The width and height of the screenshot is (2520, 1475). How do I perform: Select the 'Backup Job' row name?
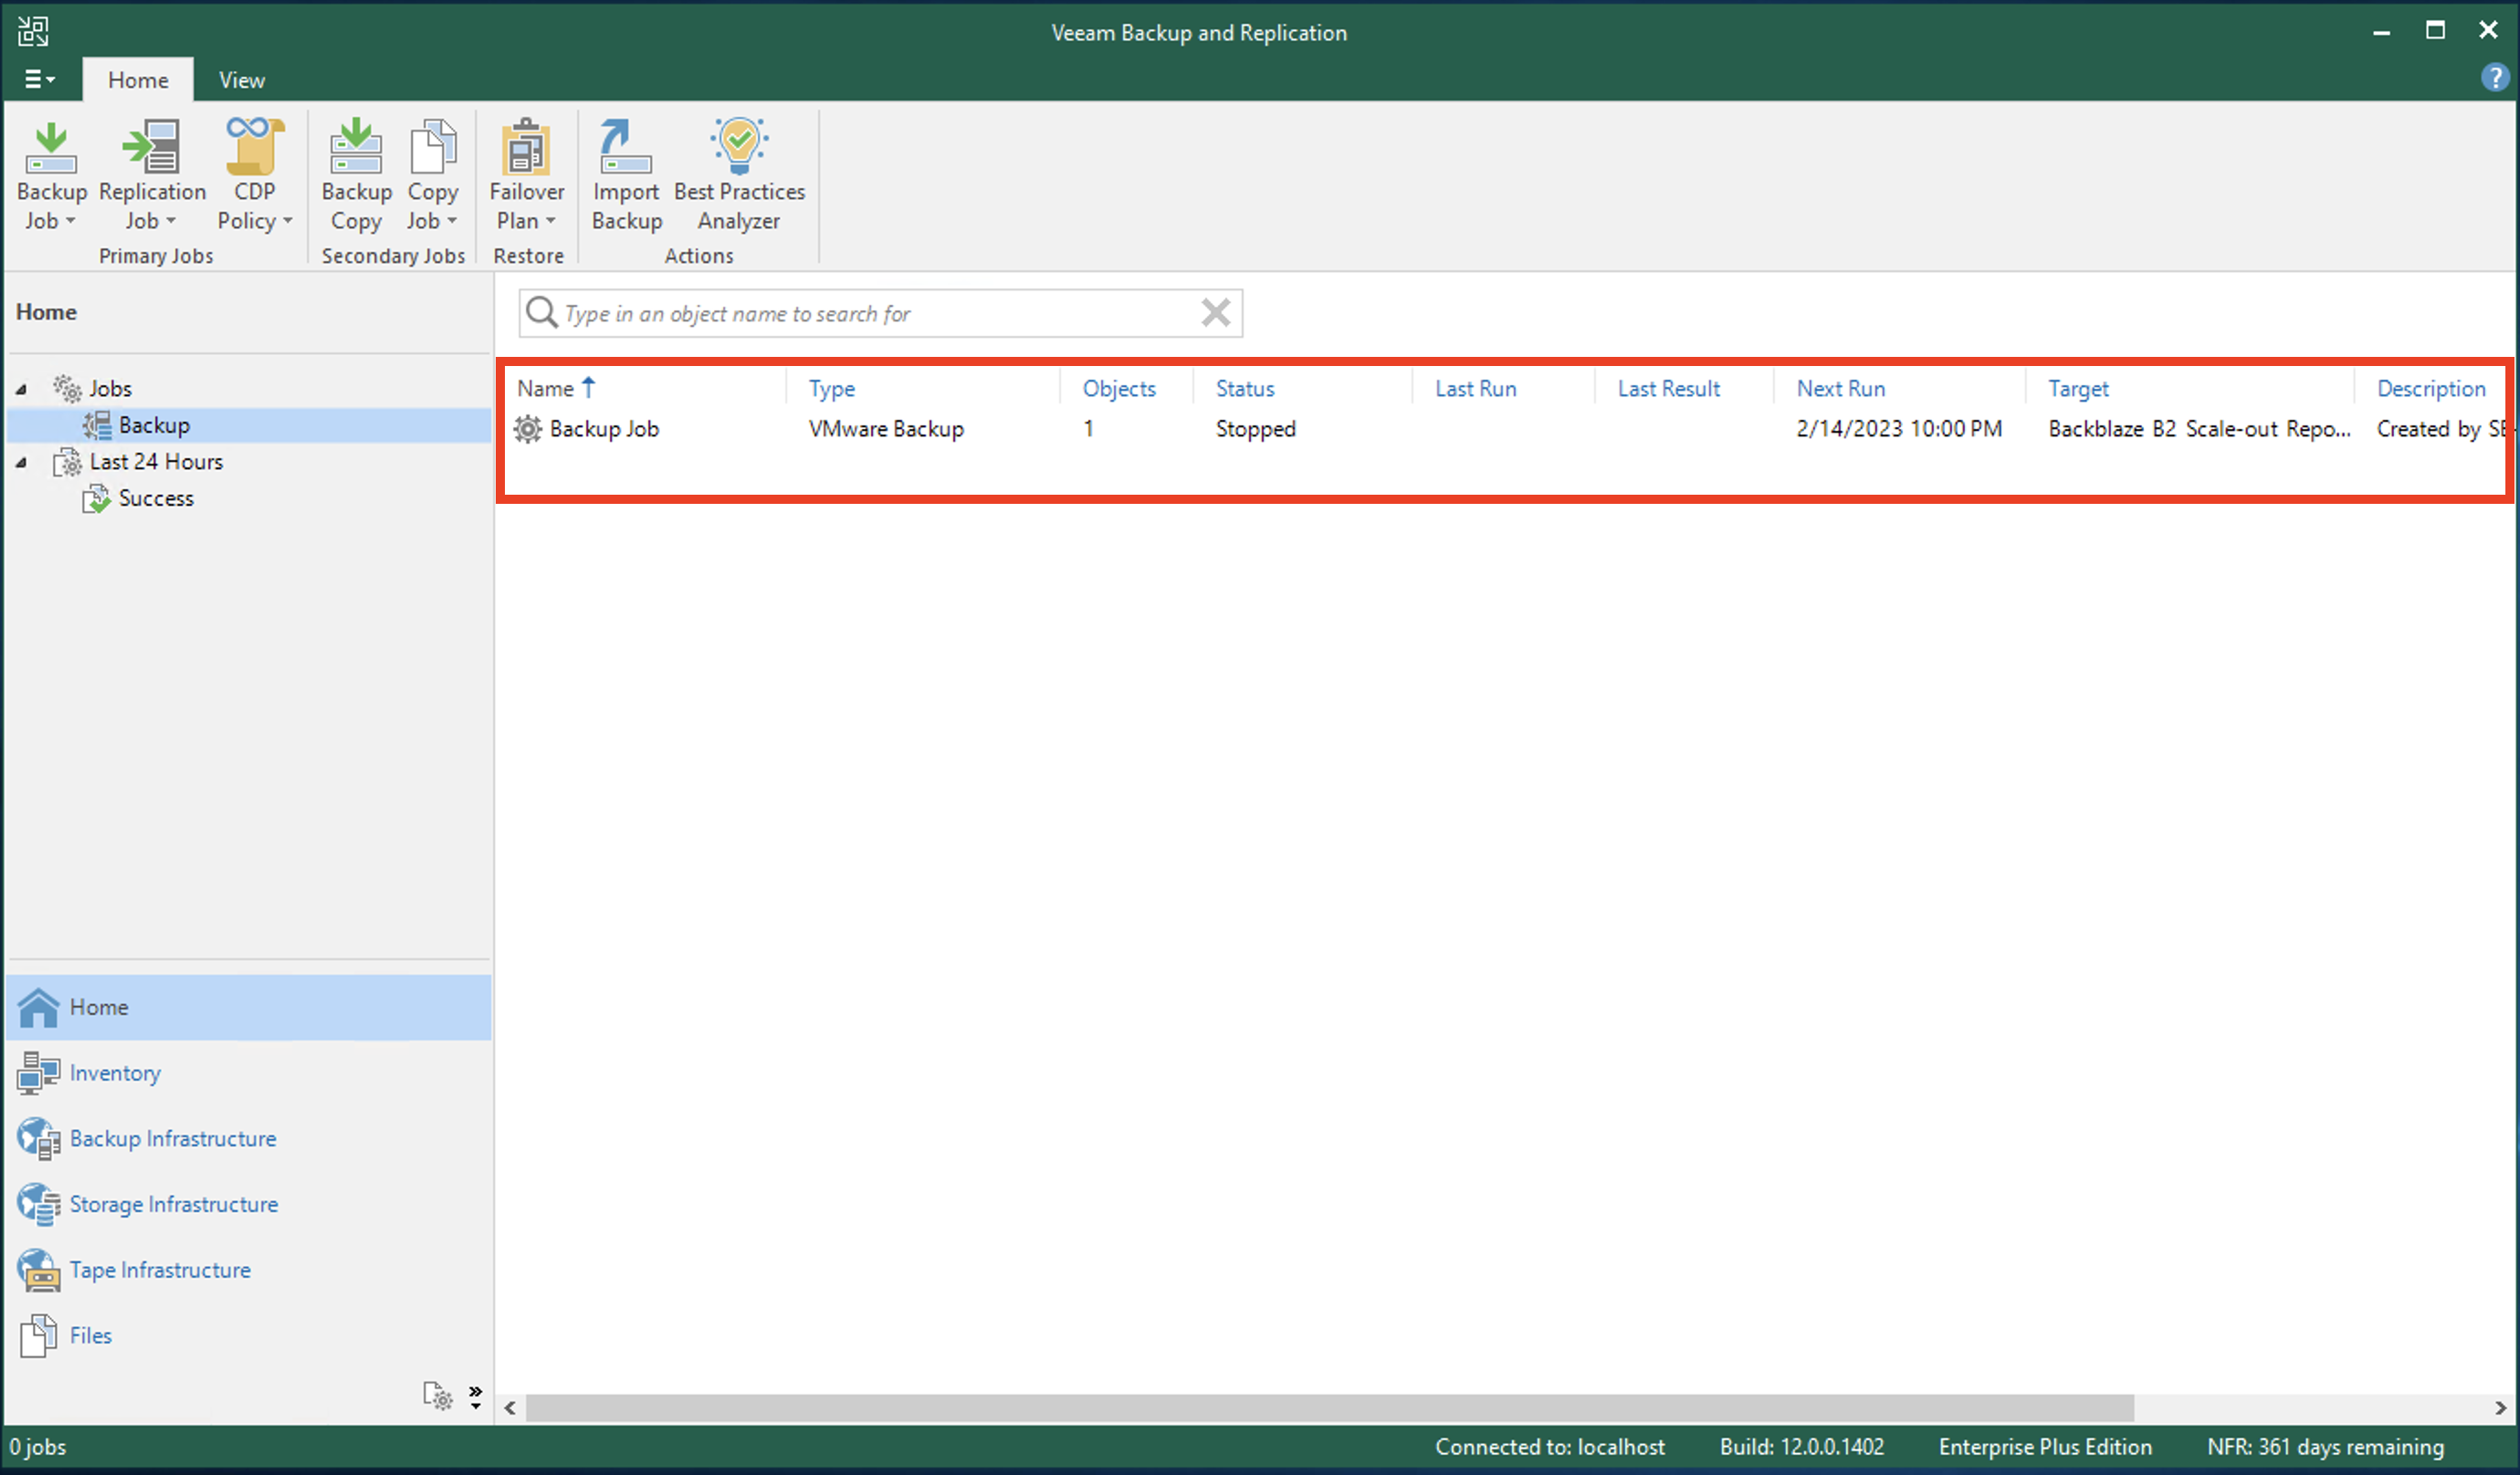[604, 429]
